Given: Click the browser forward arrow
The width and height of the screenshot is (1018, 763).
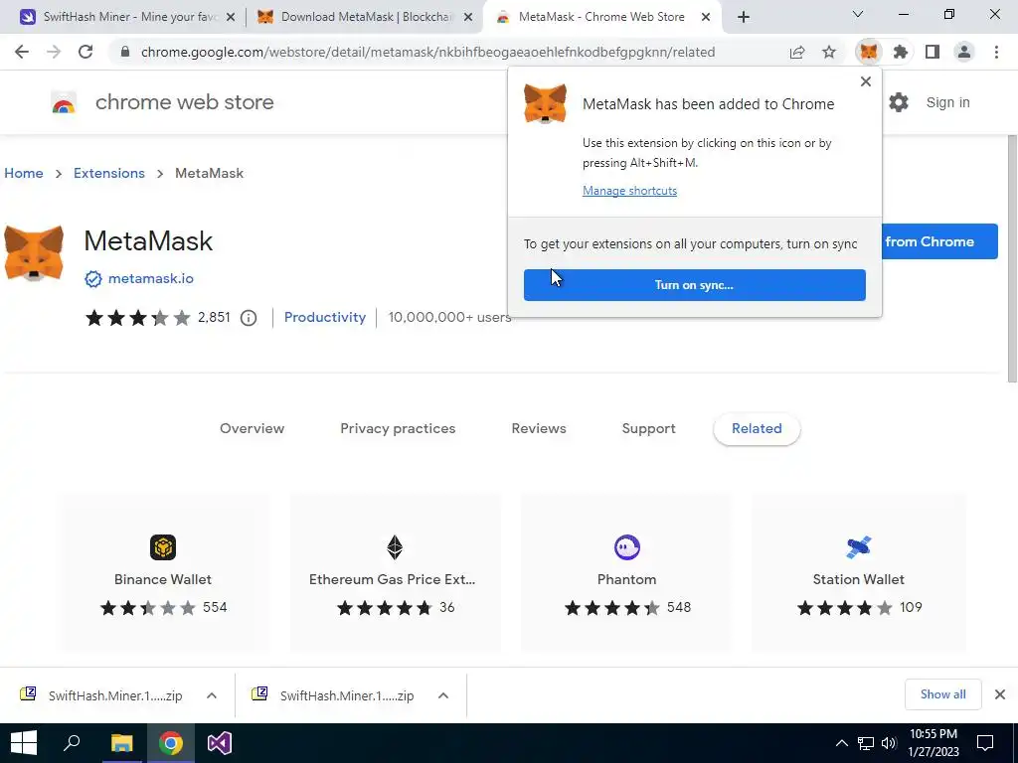Looking at the screenshot, I should [x=54, y=52].
